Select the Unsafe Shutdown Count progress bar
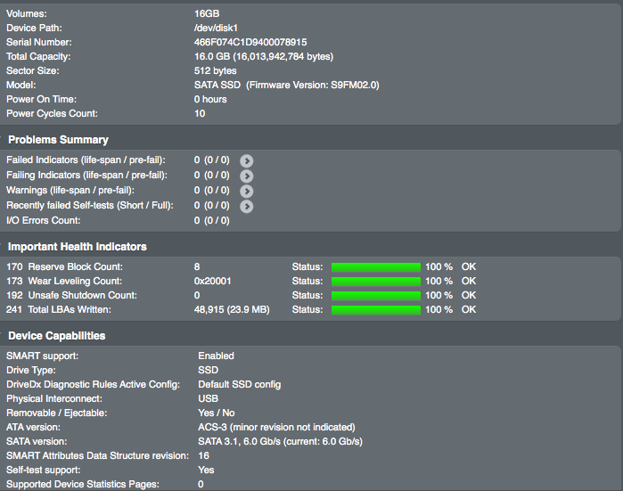 pyautogui.click(x=375, y=295)
